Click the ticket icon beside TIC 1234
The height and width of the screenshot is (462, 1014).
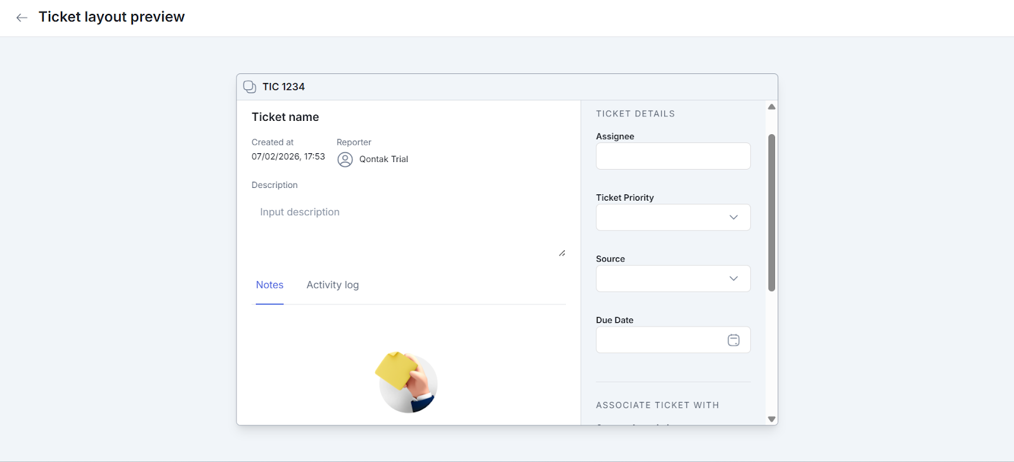pyautogui.click(x=250, y=87)
